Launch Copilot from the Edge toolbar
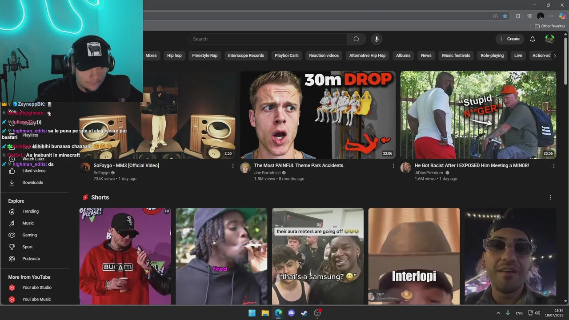569x320 pixels. pos(562,16)
